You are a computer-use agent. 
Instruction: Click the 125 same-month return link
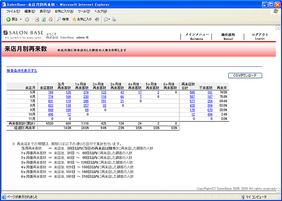68,92
